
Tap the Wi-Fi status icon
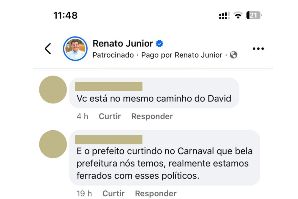pos(238,16)
